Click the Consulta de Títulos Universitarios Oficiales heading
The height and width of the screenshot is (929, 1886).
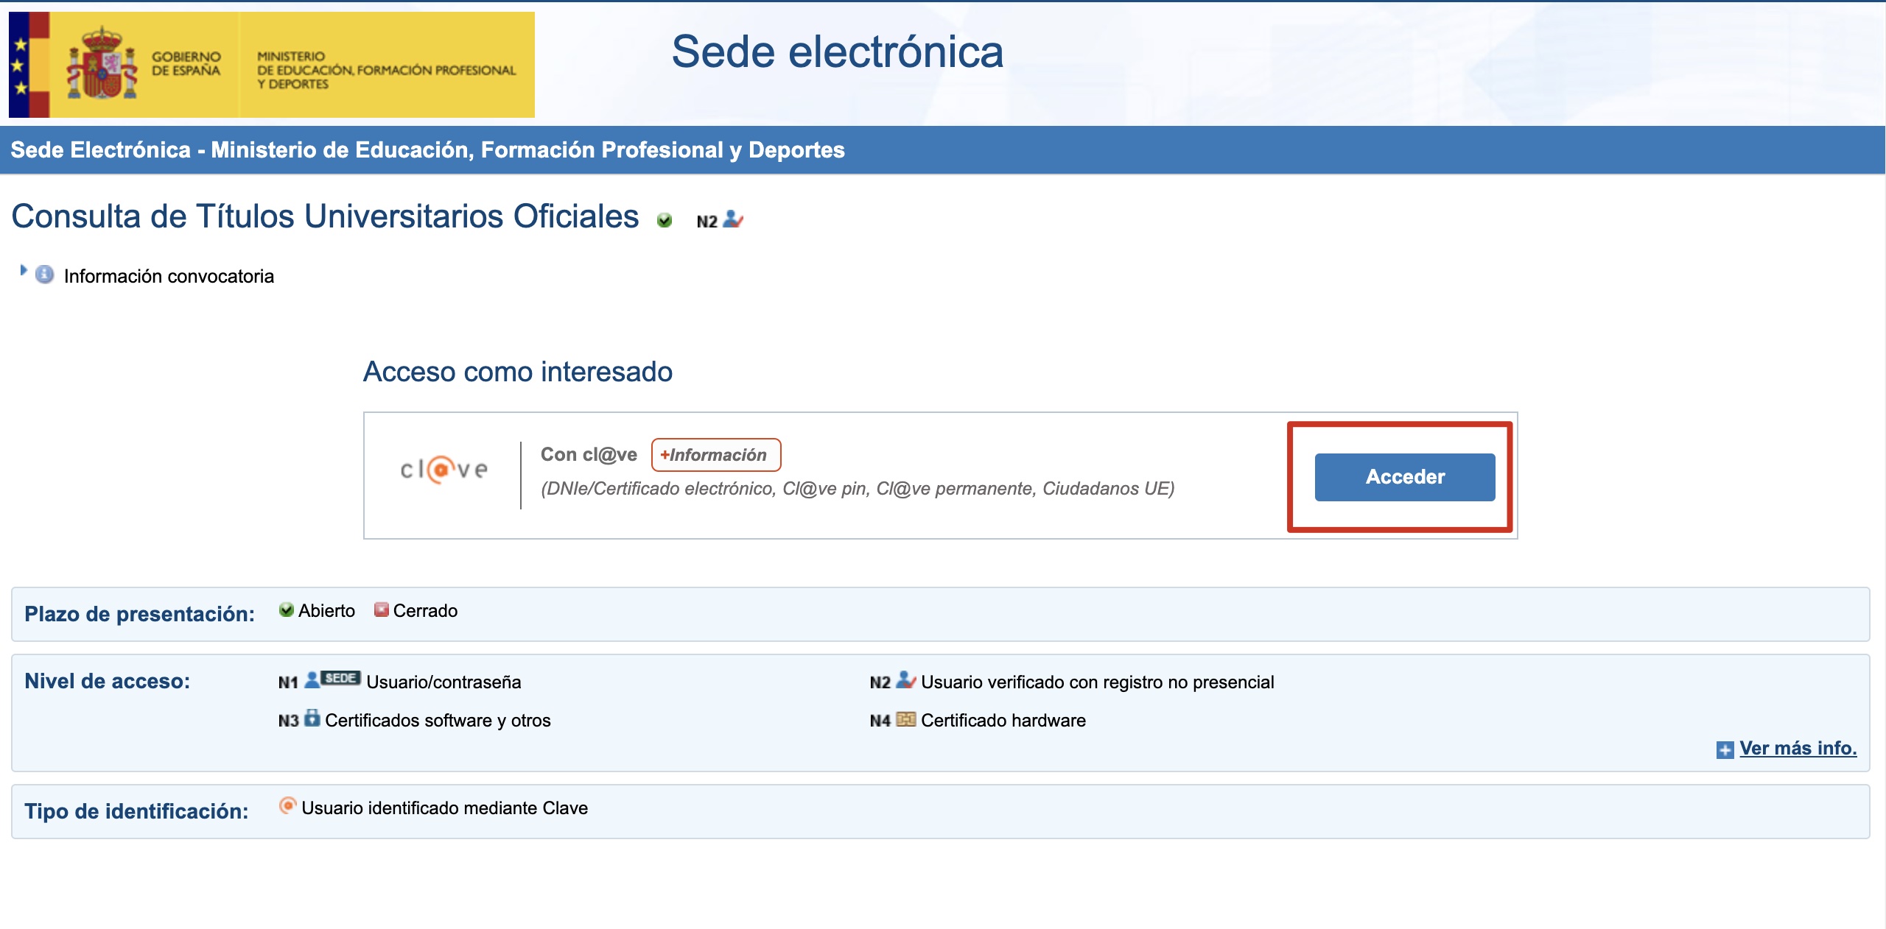pos(325,216)
